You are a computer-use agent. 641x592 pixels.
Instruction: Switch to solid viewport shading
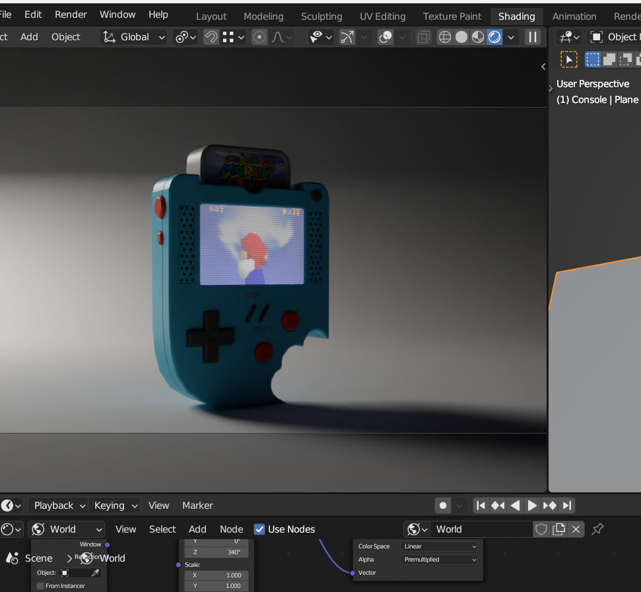(461, 37)
